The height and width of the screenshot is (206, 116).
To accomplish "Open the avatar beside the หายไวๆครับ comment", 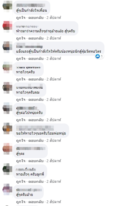I will click(x=8, y=67).
